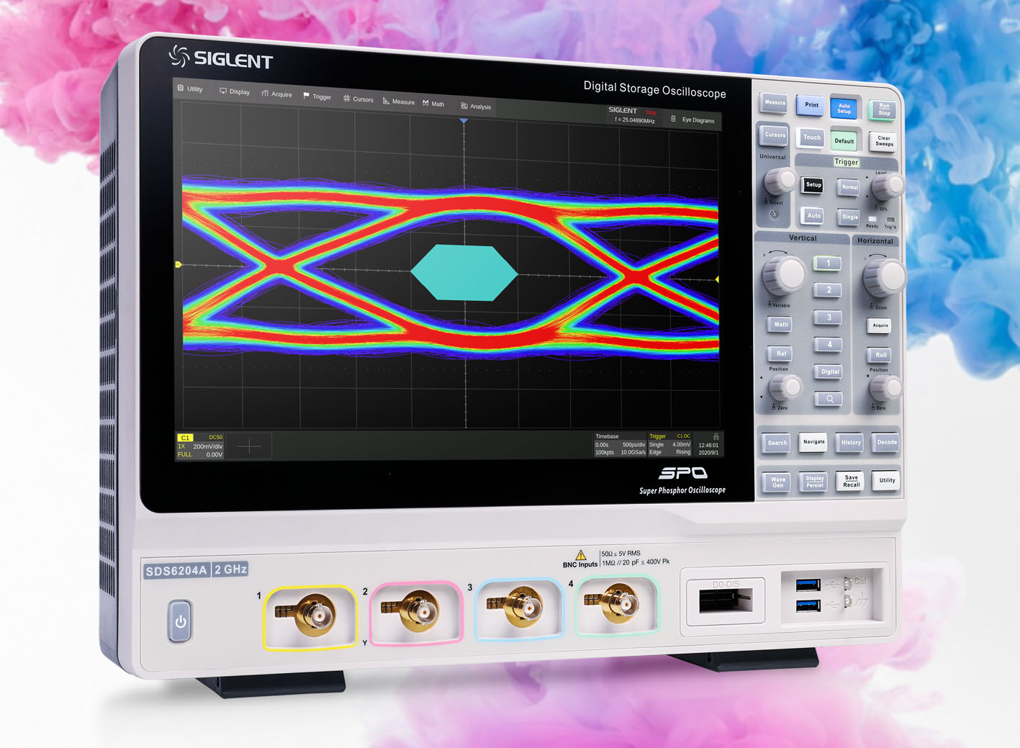Toggle channel 4 button
Viewport: 1020px width, 748px height.
pos(829,345)
